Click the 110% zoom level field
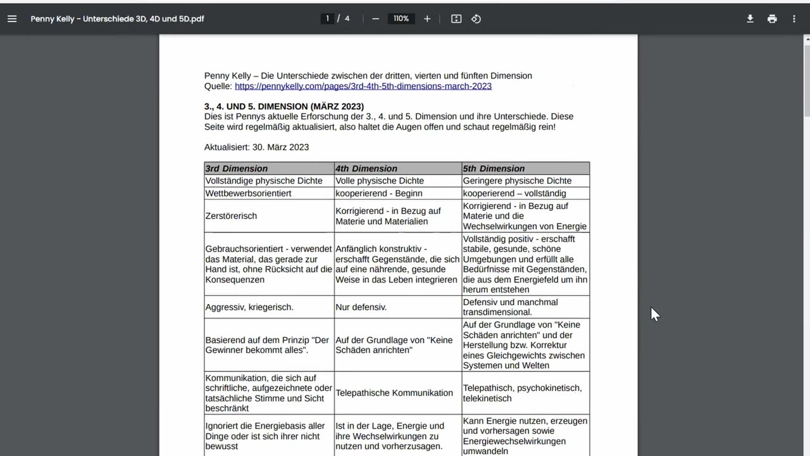 (x=401, y=18)
